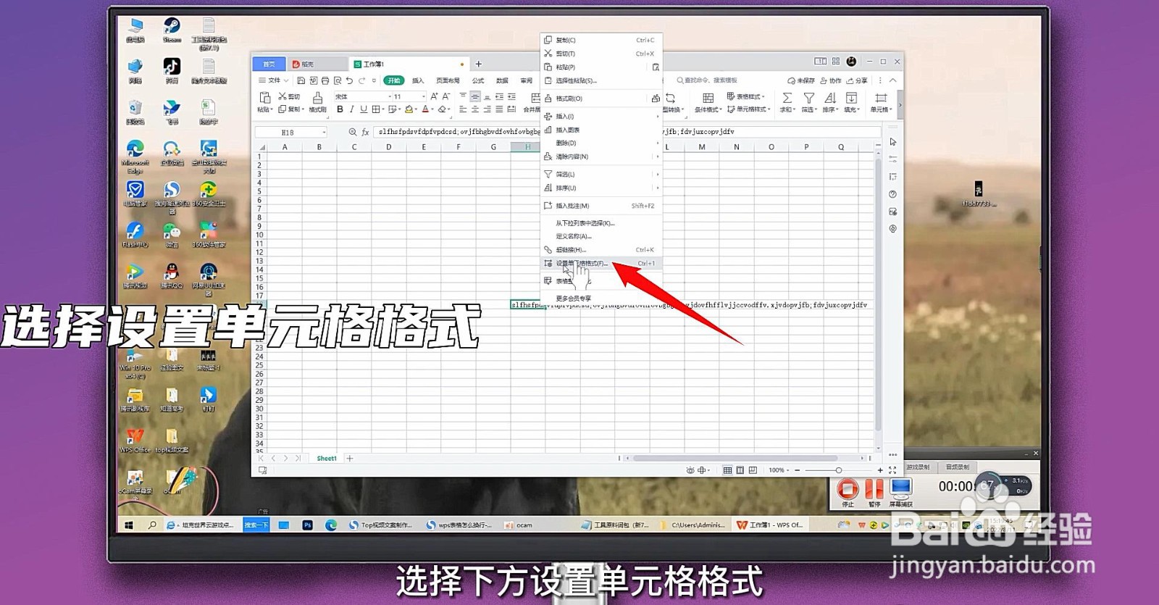Choose 定义名称(A) in the context menu
This screenshot has width=1159, height=605.
(x=601, y=236)
